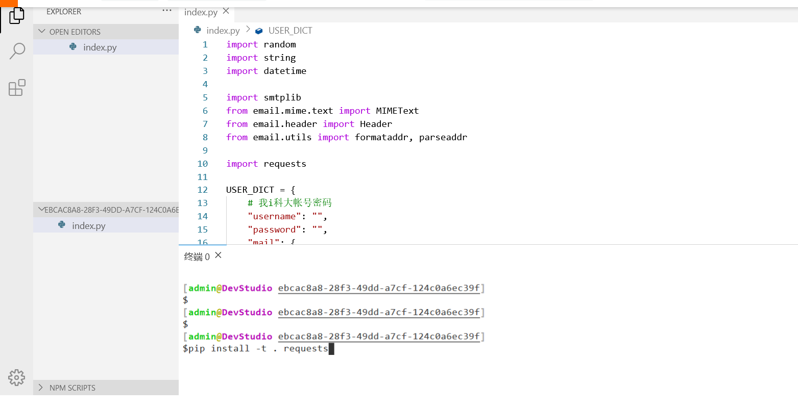
Task: Click 'Header' at end of line 7
Action: [x=376, y=124]
